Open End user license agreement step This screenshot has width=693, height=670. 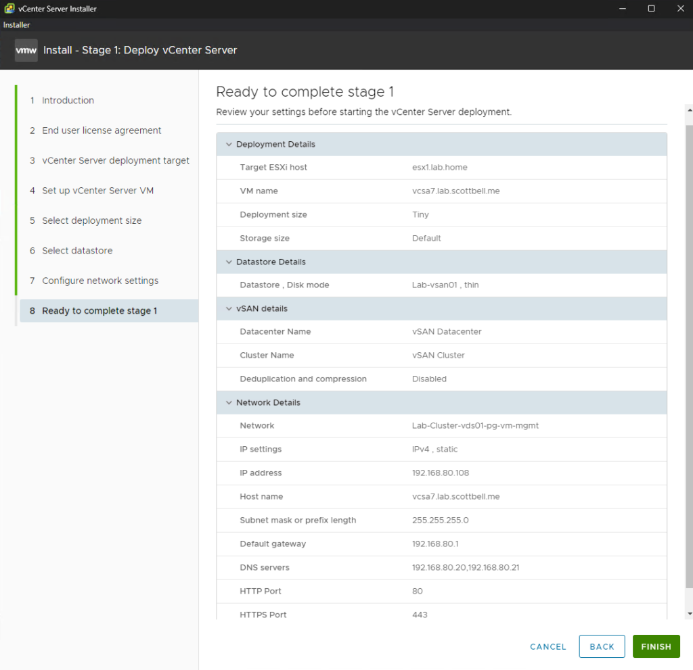pos(102,130)
